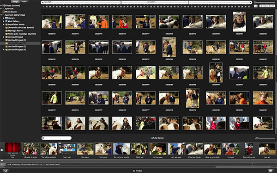Select 'I can't wait' slide
Image resolution: width=277 pixels, height=173 pixels.
coord(67,149)
